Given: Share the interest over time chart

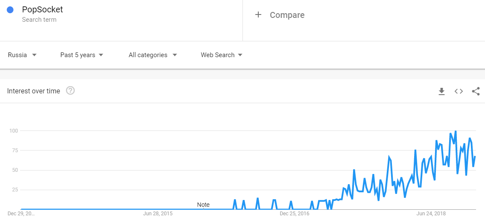Looking at the screenshot, I should pyautogui.click(x=476, y=91).
